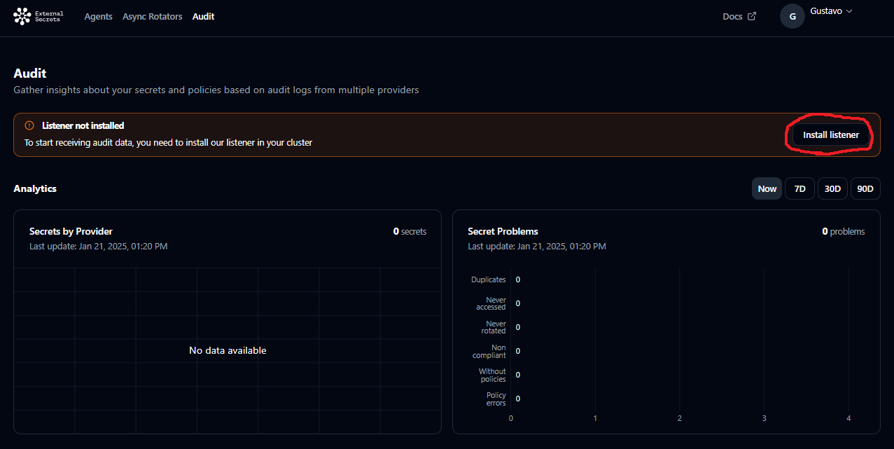Click the Policy errors label
Screen dimensions: 894x449
(x=495, y=399)
